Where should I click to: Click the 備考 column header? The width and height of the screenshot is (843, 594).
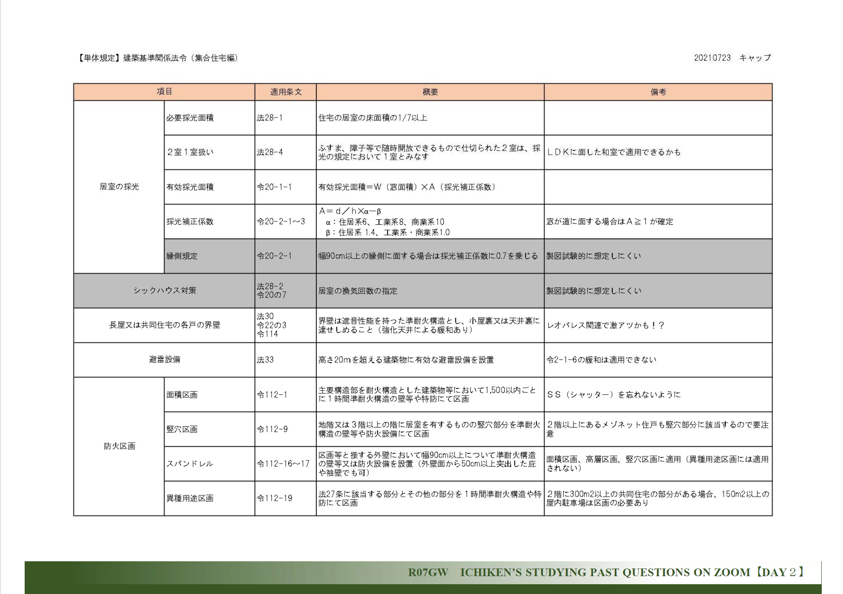point(658,92)
